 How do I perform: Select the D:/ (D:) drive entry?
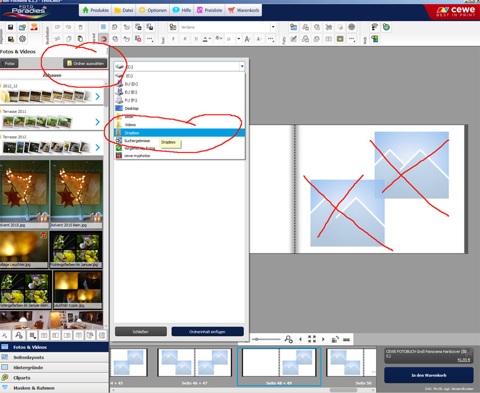179,84
